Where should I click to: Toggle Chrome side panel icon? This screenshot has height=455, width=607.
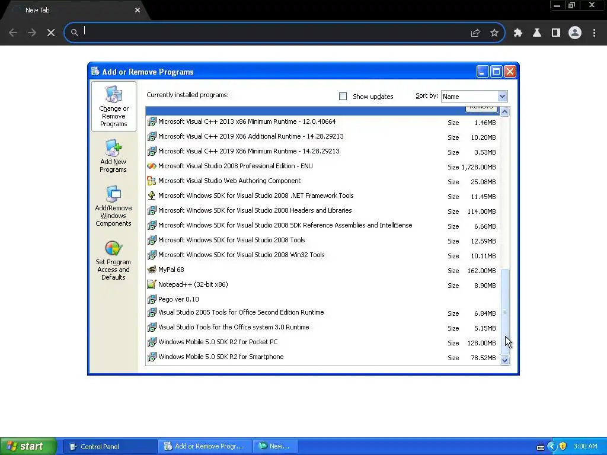coord(556,33)
